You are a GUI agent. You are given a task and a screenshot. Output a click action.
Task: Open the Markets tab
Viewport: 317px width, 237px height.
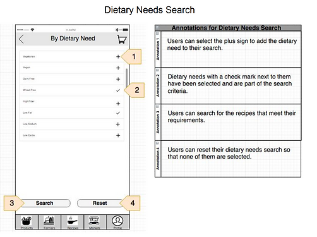95,222
